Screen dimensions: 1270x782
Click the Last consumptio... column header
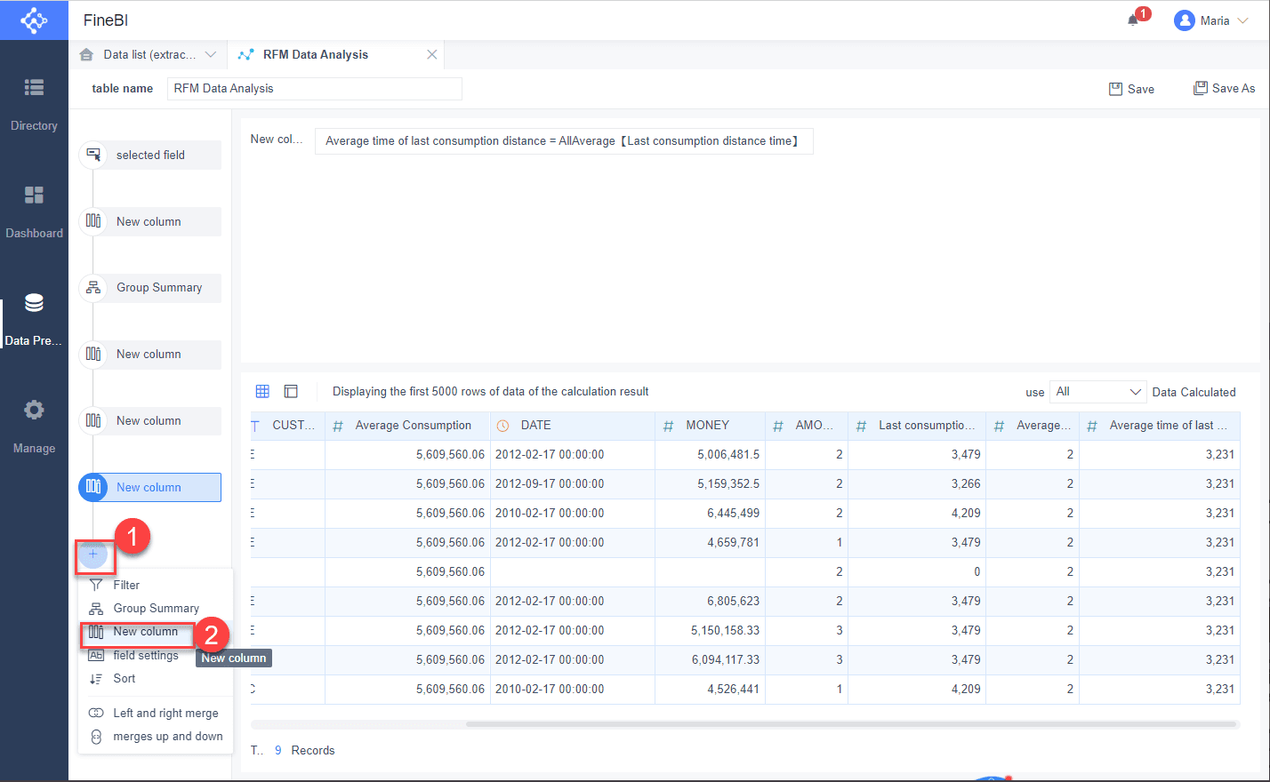(x=917, y=426)
